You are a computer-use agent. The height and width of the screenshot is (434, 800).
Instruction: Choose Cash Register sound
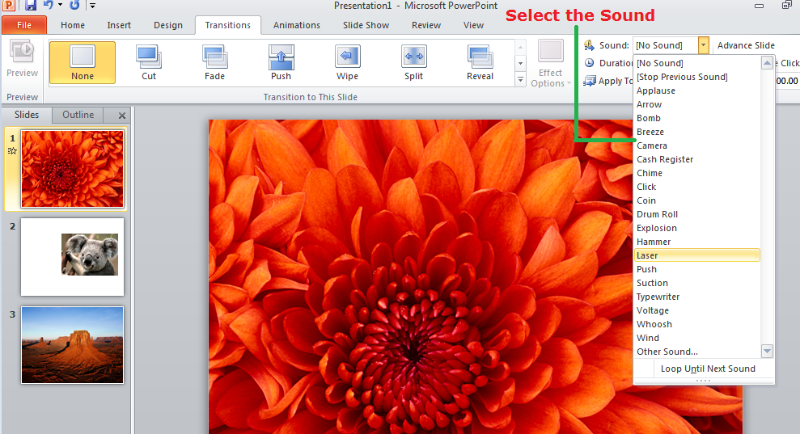tap(696, 160)
